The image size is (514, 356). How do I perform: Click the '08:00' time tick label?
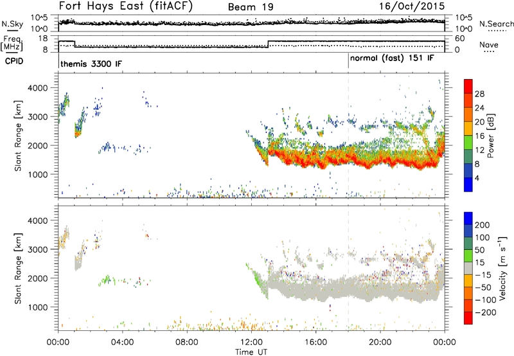(187, 343)
